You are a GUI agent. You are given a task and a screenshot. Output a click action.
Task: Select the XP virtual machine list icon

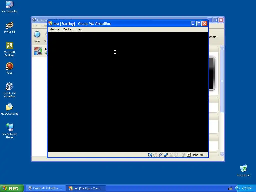coord(38,51)
